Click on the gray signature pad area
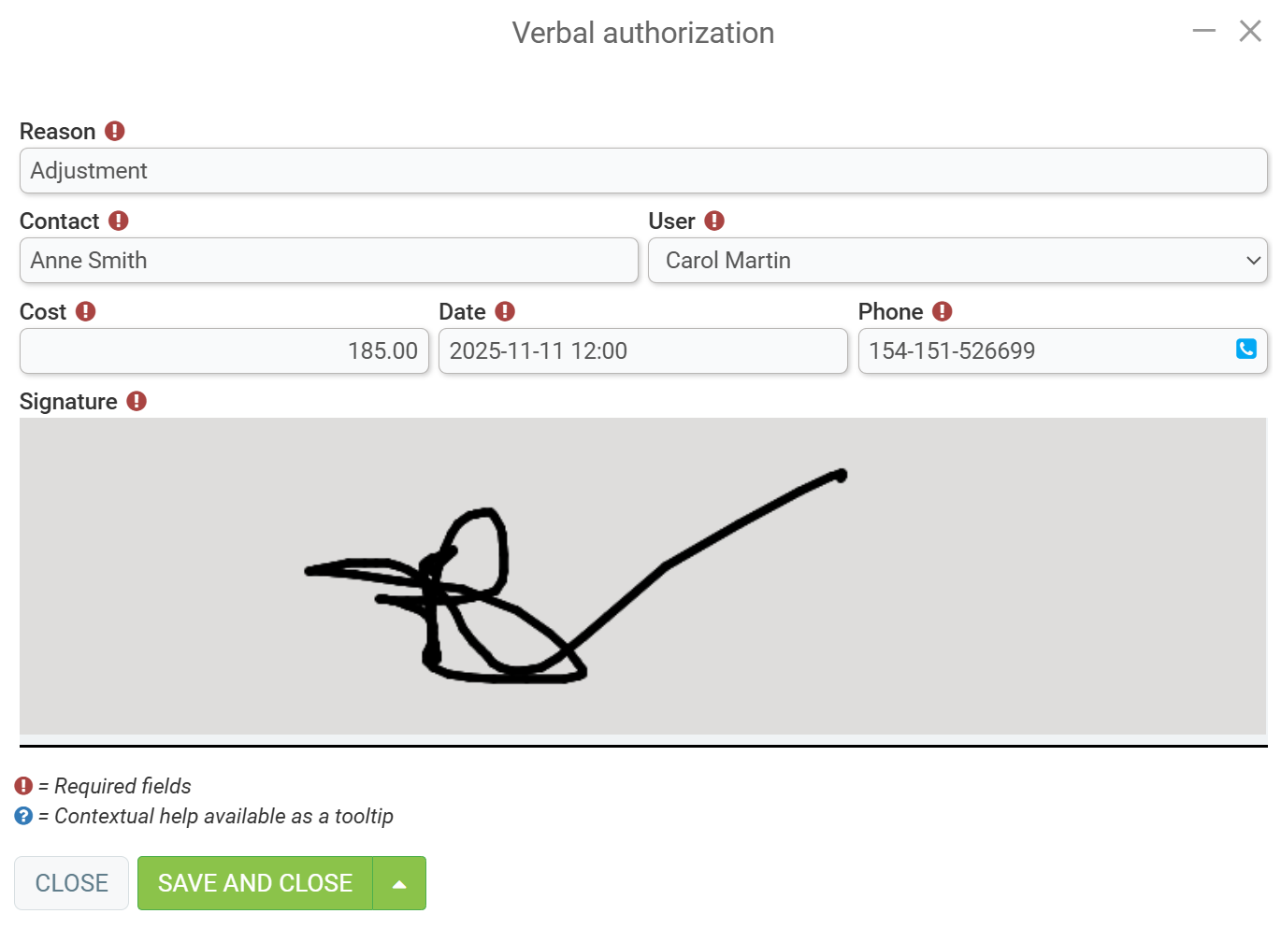Viewport: 1281px width, 928px height. click(x=643, y=577)
